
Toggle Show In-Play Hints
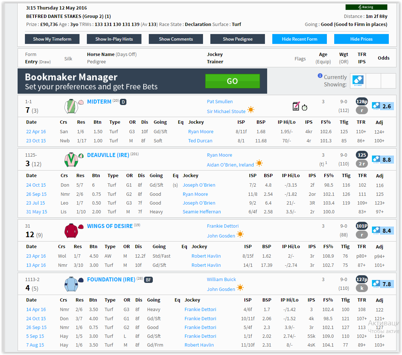tap(114, 39)
